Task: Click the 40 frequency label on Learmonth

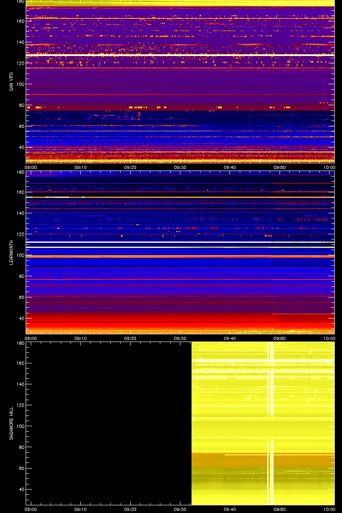Action: tap(21, 318)
